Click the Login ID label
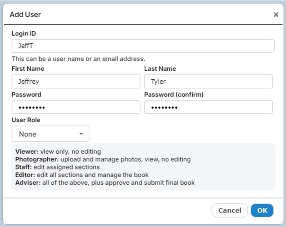 click(x=24, y=33)
